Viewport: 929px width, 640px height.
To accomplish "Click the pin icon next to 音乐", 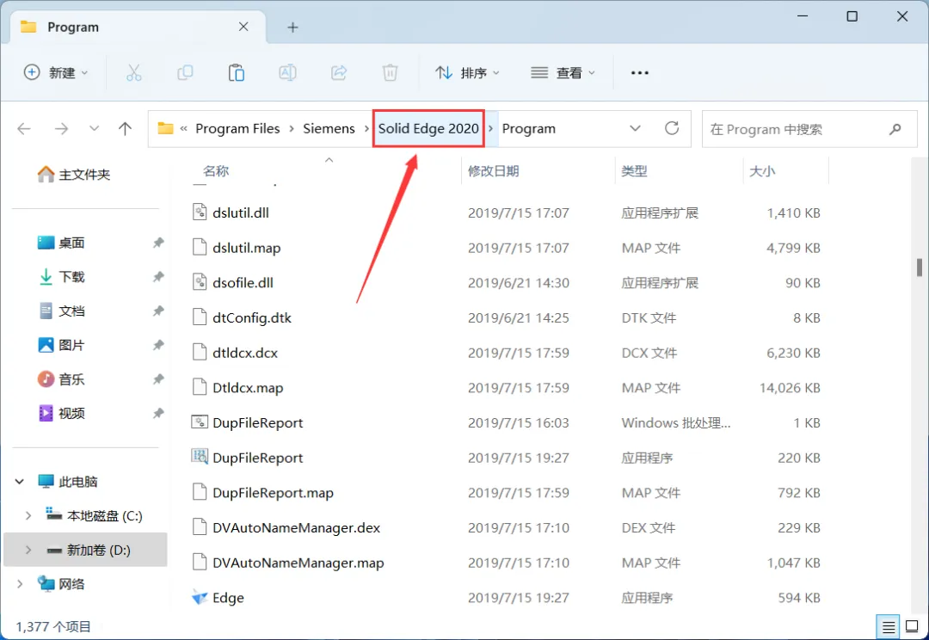I will pyautogui.click(x=158, y=378).
